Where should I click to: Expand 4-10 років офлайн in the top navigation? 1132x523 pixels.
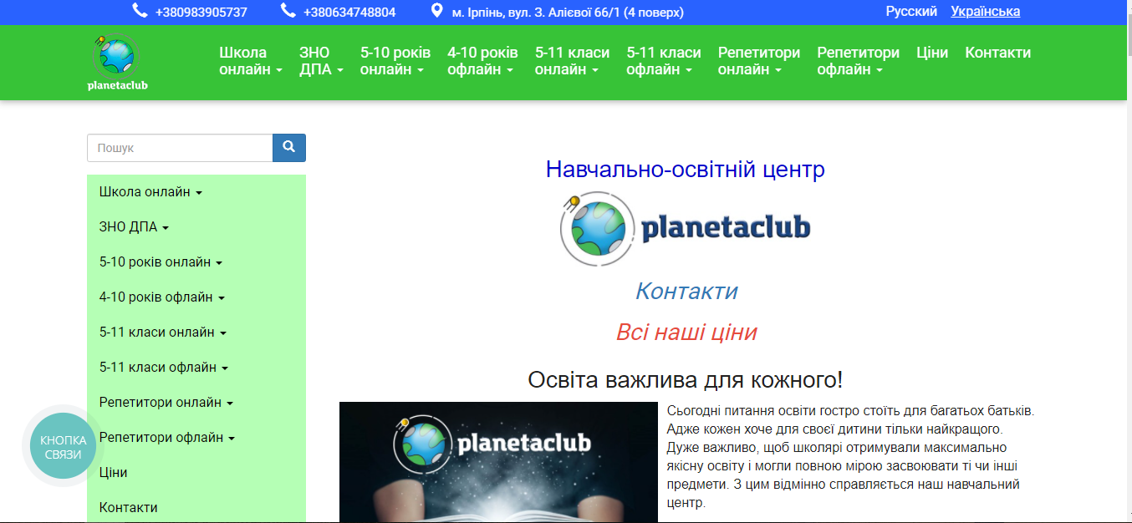(482, 61)
